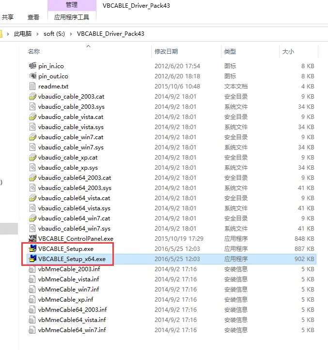Click the 887 KB size cell

tap(304, 248)
